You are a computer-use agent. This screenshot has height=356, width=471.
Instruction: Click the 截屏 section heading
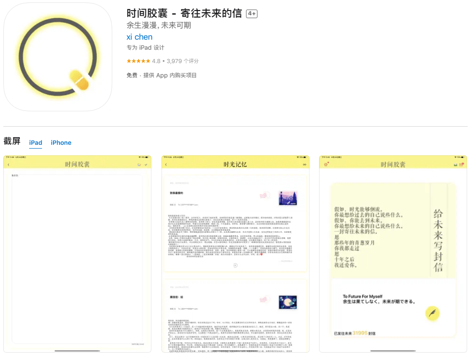(x=12, y=141)
